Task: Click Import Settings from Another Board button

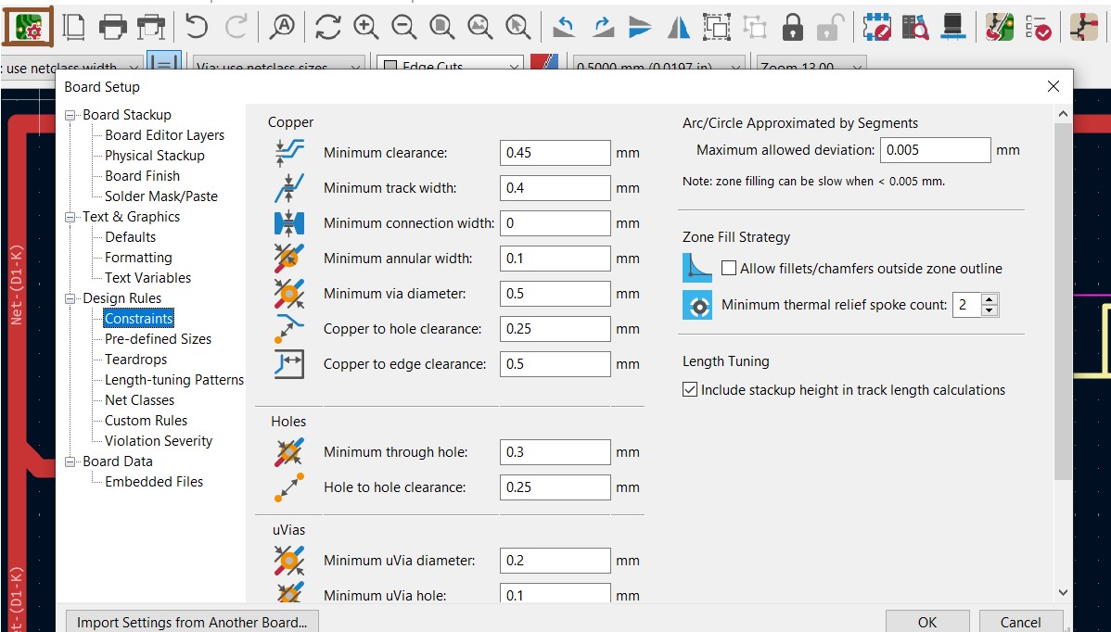Action: coord(192,622)
